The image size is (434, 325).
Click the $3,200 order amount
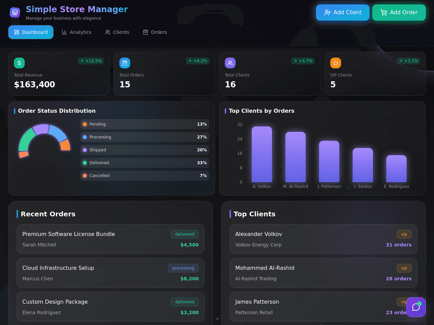[190, 312]
